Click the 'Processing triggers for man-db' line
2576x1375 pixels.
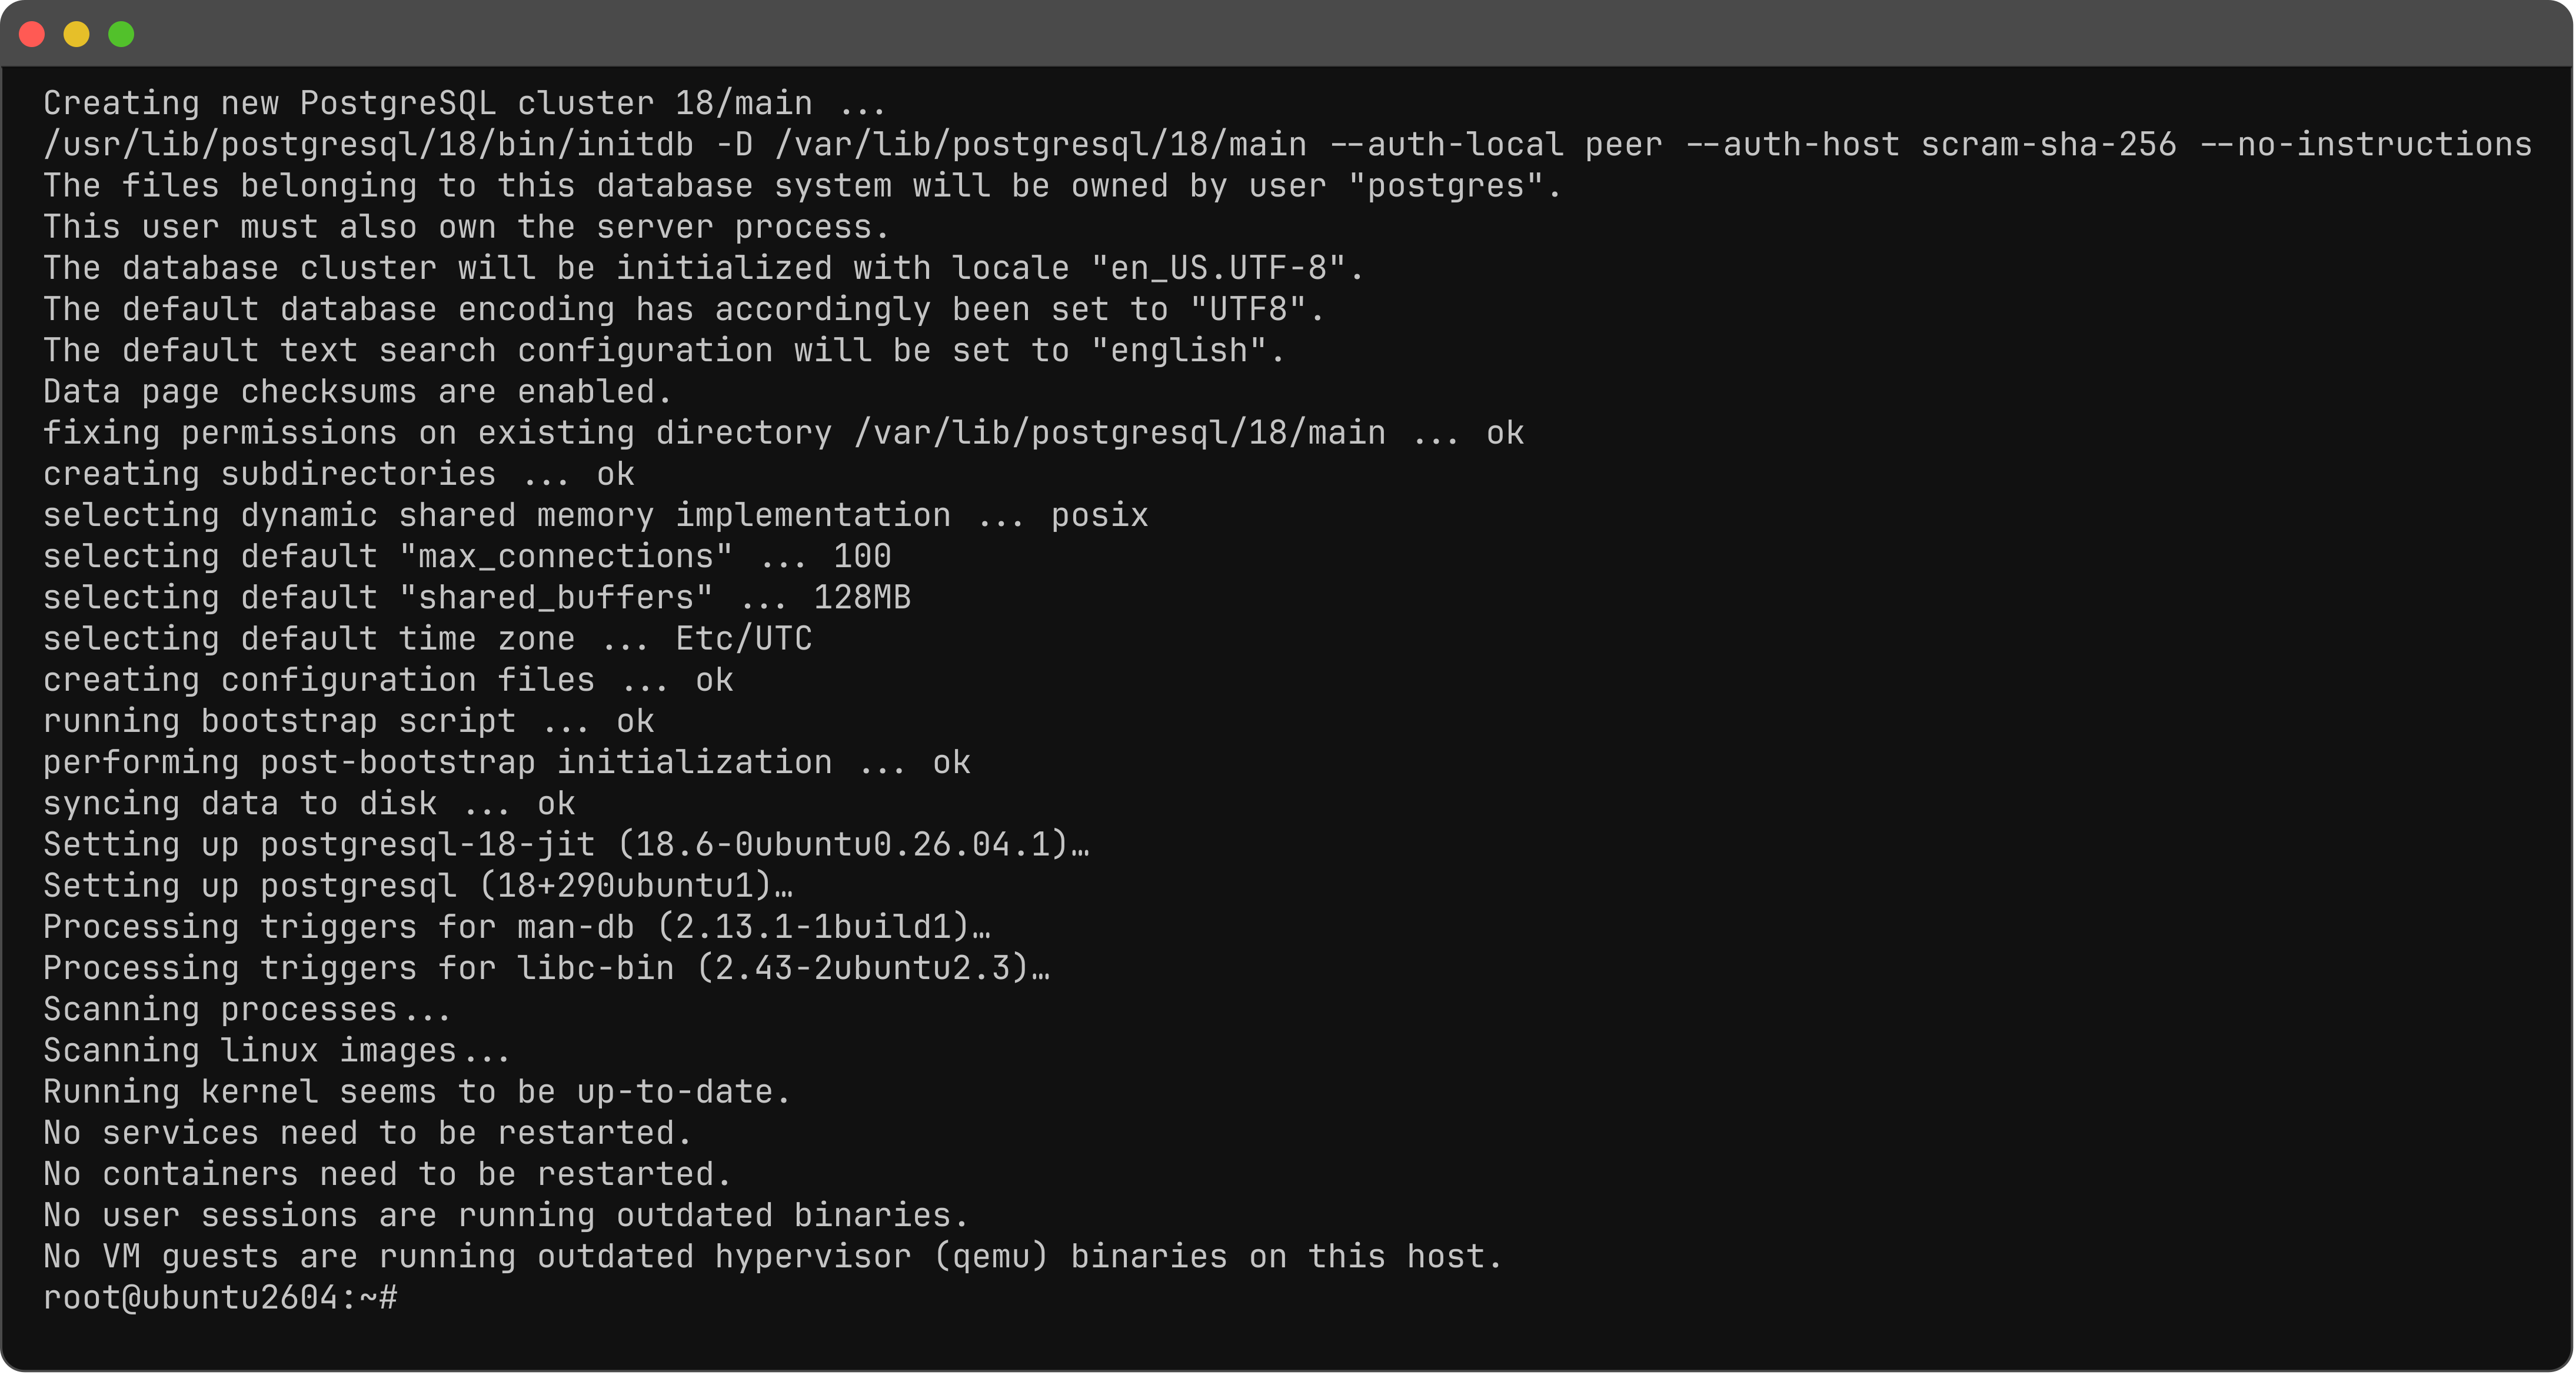click(517, 926)
